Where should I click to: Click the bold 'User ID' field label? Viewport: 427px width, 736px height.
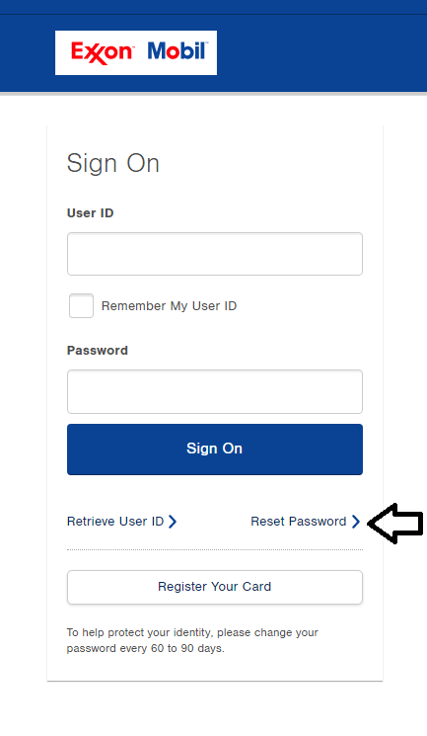[91, 213]
